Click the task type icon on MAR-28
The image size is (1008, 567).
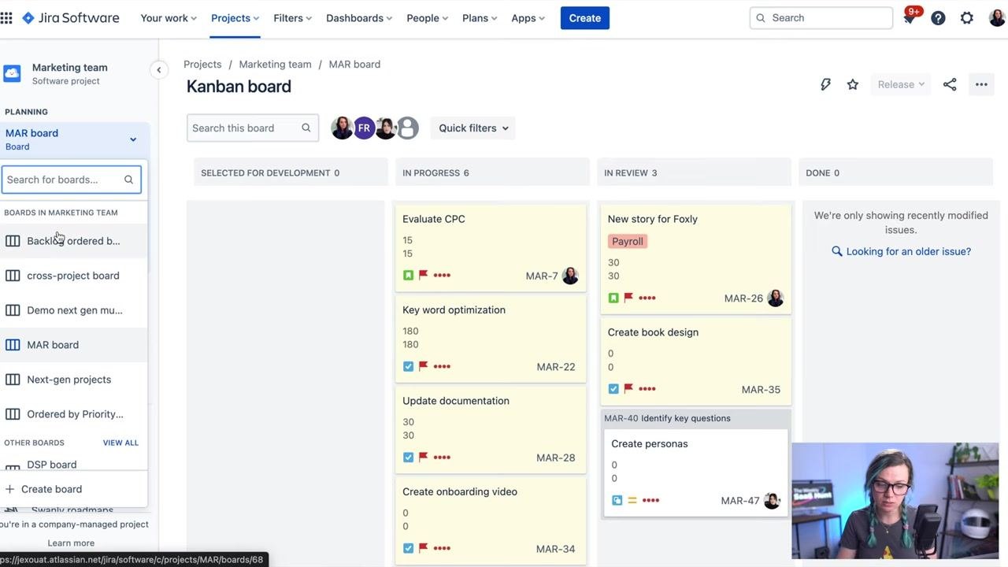pos(408,457)
